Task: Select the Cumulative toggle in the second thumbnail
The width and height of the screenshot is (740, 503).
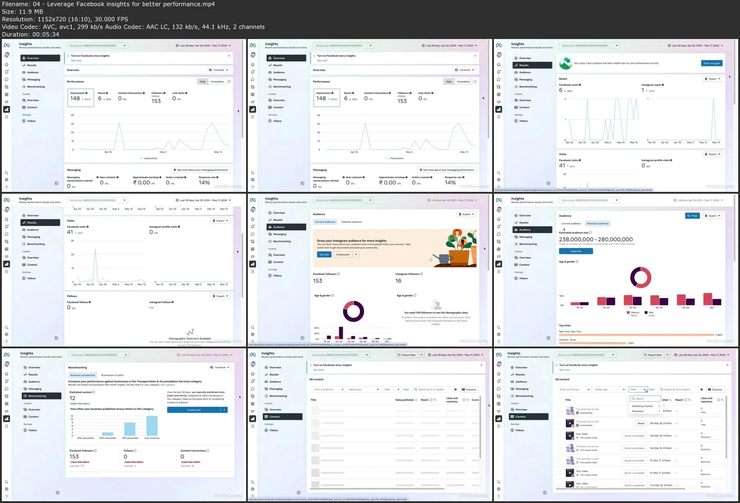Action: 463,82
